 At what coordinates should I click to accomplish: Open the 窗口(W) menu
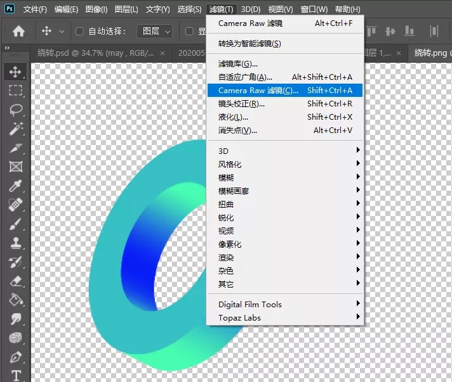click(x=314, y=10)
